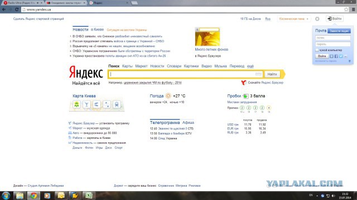Switch to the в Киеве news tab
The width and height of the screenshot is (357, 200).
pos(97,29)
